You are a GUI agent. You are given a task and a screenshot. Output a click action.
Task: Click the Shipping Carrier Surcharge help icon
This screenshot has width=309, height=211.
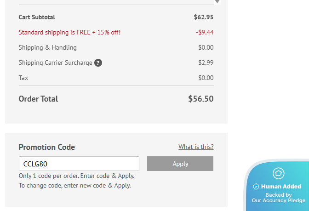click(98, 63)
